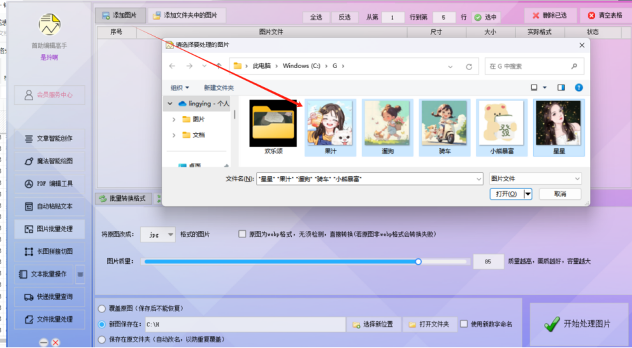The height and width of the screenshot is (348, 632).
Task: Go forward in the file dialog
Action: [x=189, y=66]
